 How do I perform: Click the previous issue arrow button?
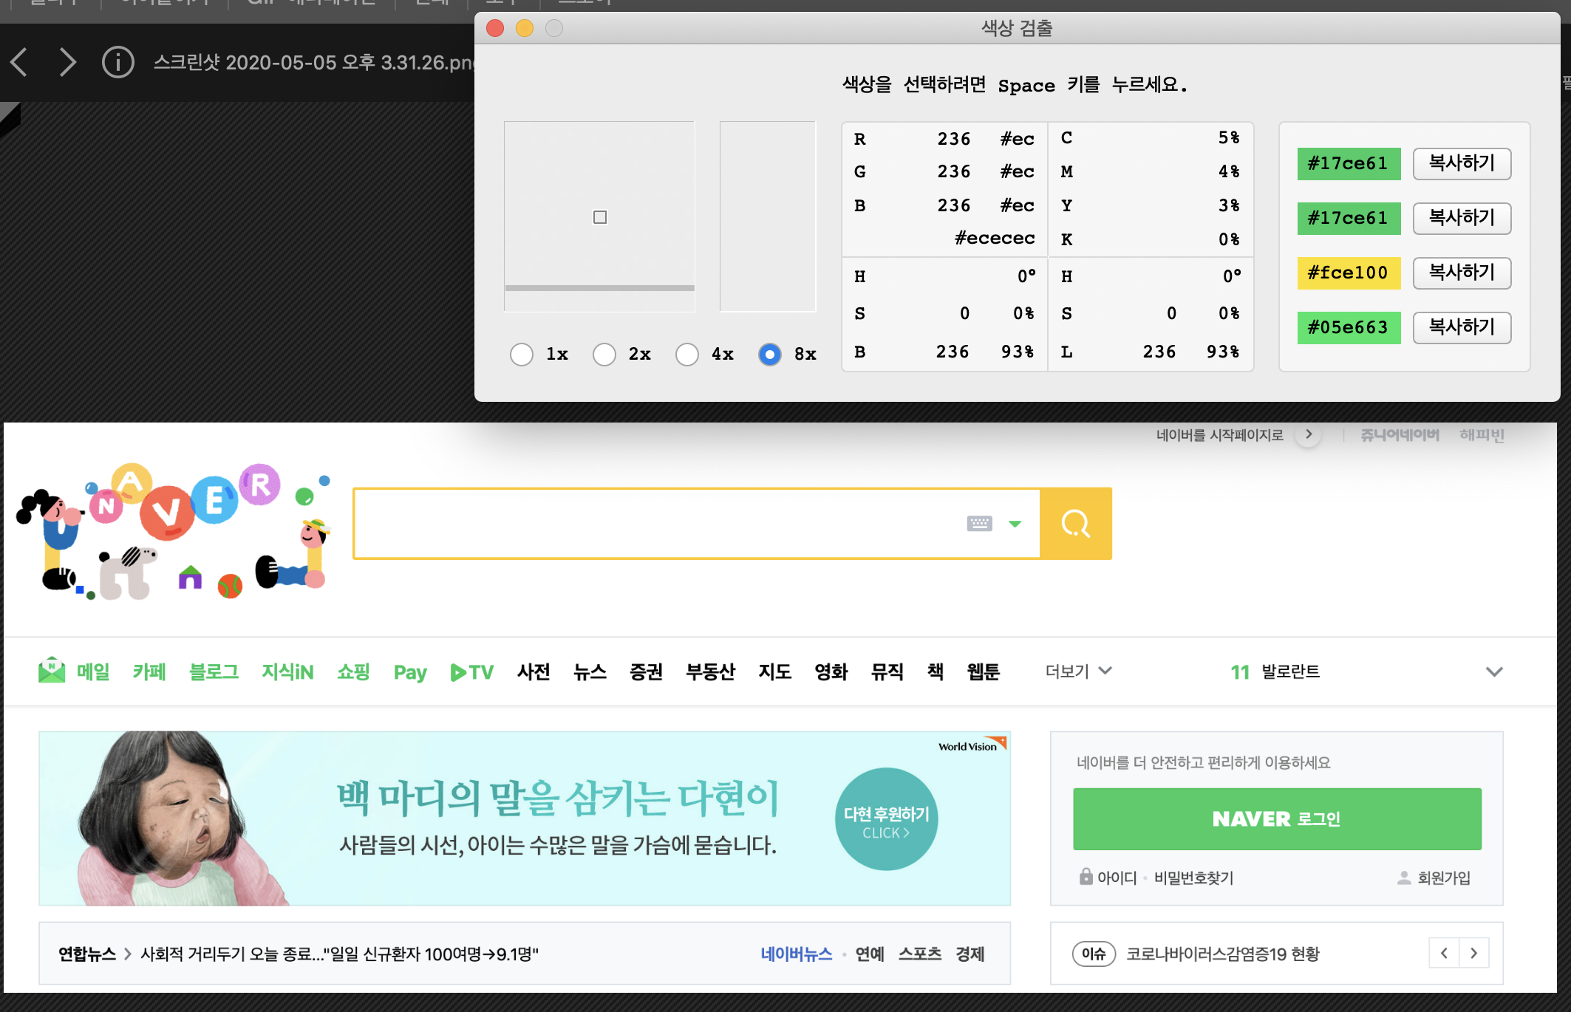pos(1444,953)
